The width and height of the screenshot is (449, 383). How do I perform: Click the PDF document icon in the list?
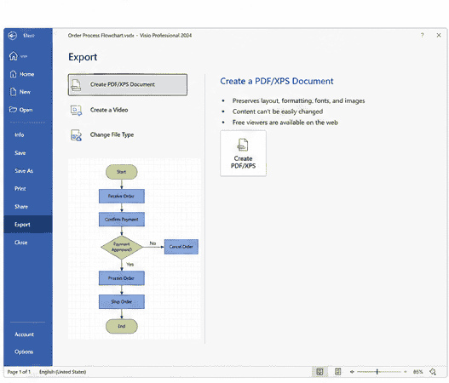pyautogui.click(x=76, y=85)
